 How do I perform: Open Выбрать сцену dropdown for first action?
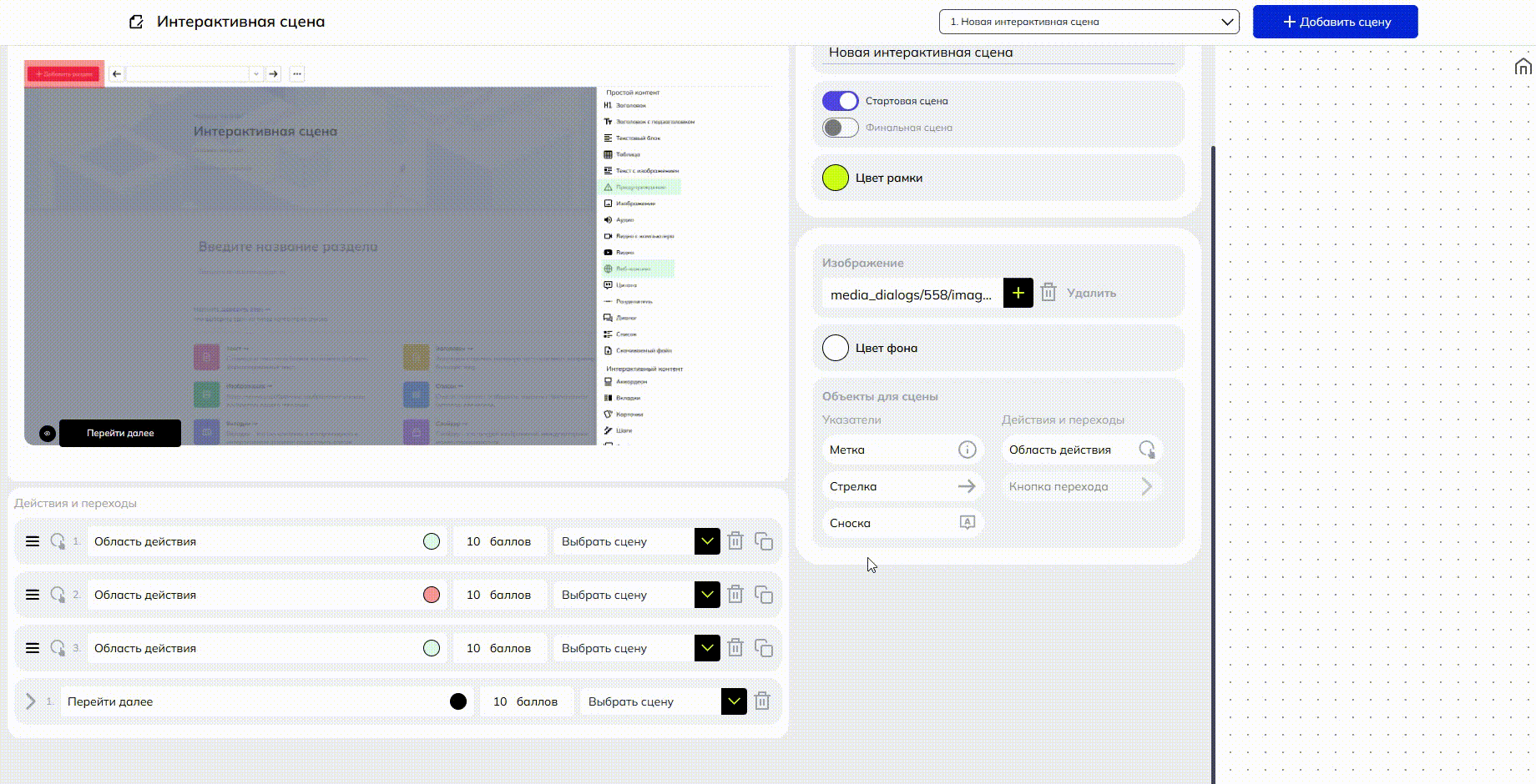point(707,541)
